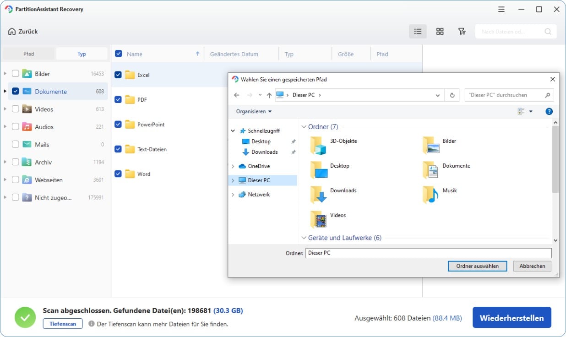The height and width of the screenshot is (337, 566).
Task: Click the dialog vertical scrollbar thumb
Action: (555, 159)
